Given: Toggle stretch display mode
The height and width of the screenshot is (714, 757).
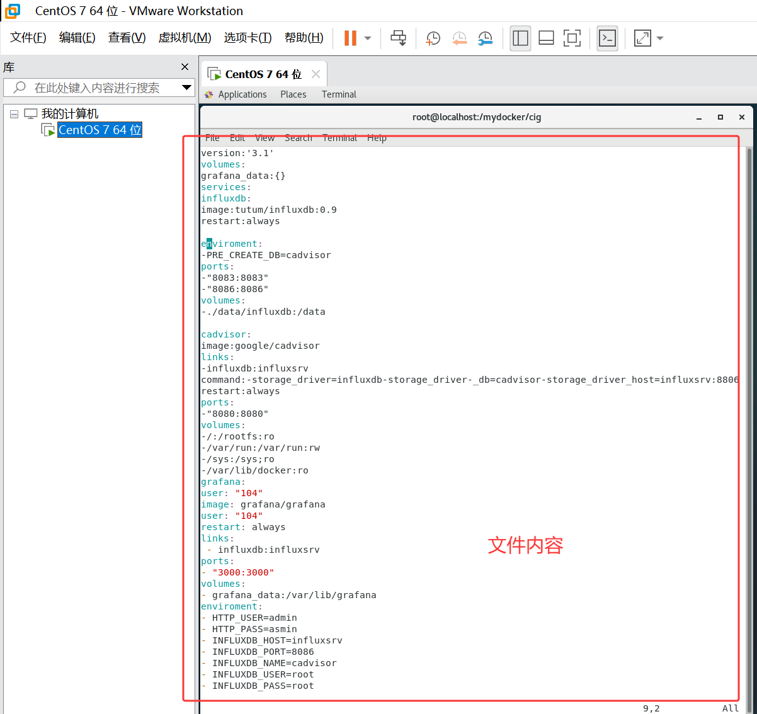Looking at the screenshot, I should (643, 38).
